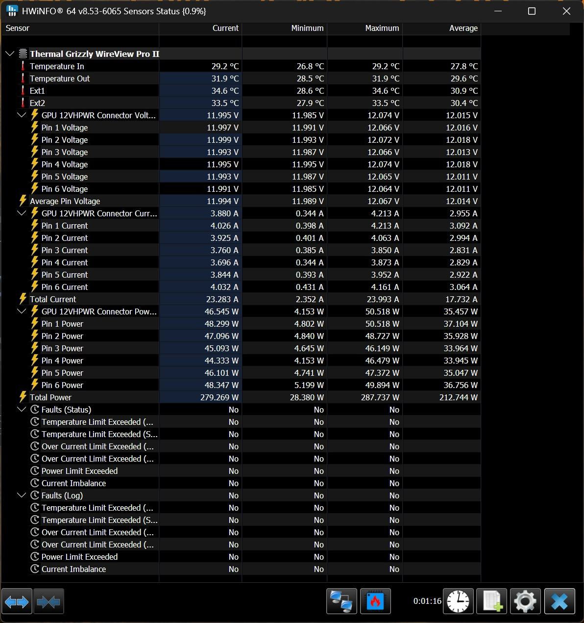Collapse the GPU 12VHPWR Connector Power group
Viewport: 584px width, 623px height.
point(21,311)
